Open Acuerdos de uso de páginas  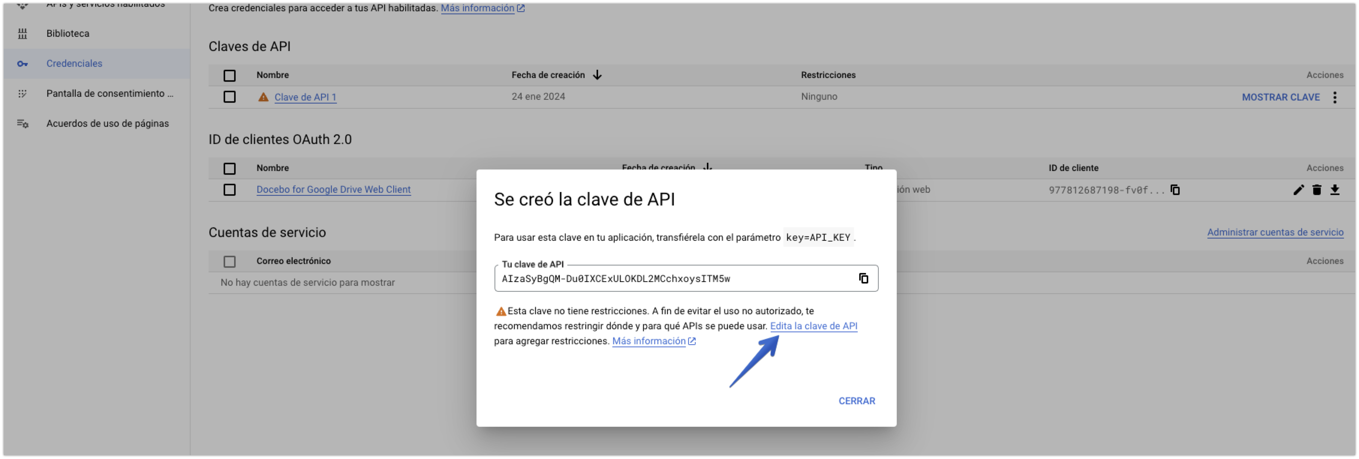[108, 124]
